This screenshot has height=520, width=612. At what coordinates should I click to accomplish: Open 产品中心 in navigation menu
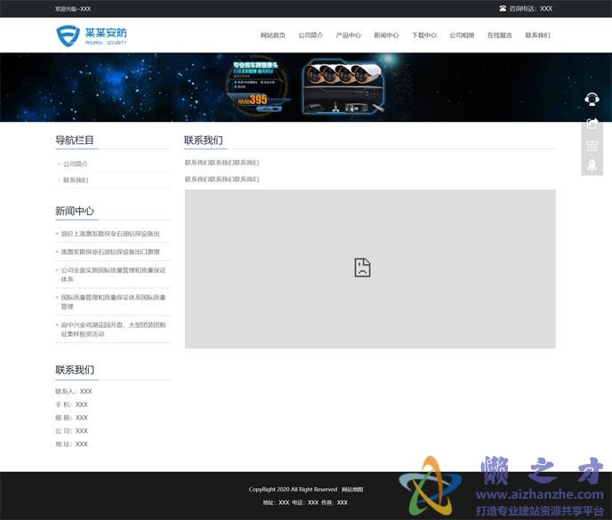pos(348,35)
